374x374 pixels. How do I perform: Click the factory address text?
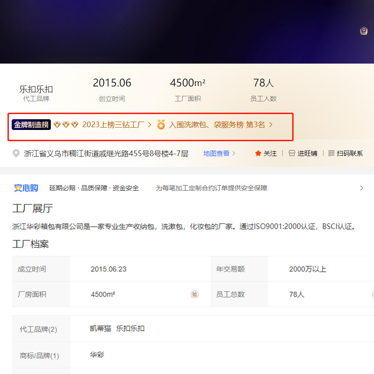click(106, 153)
